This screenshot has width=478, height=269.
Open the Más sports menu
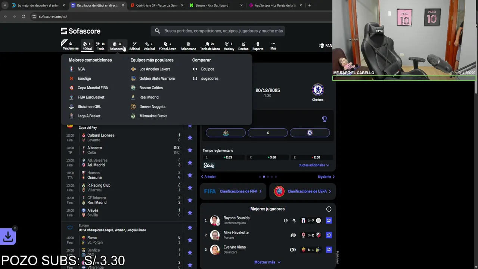(x=273, y=46)
